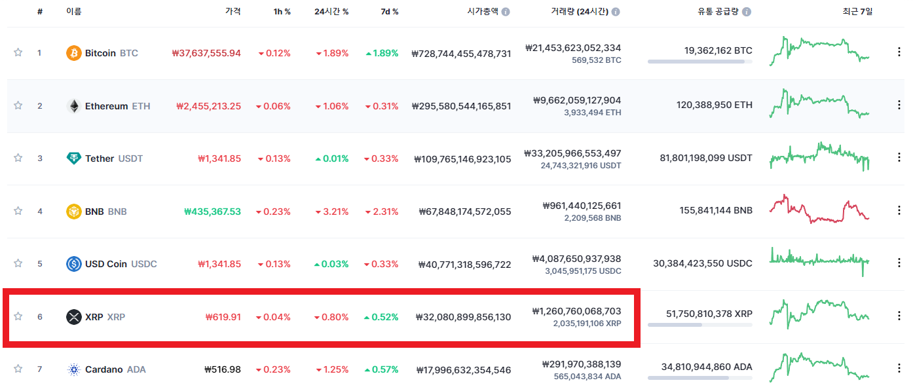Open USD Coin's 7 days sparkline chart

819,261
